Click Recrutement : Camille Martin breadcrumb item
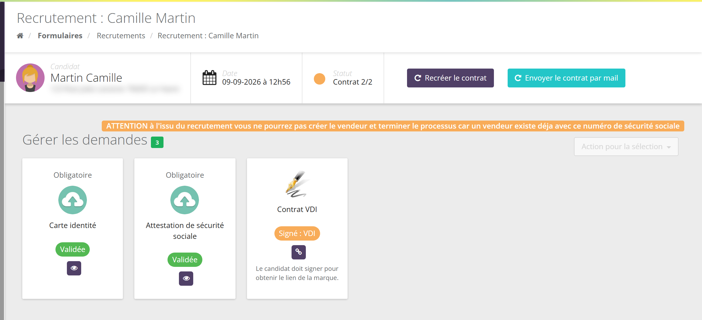 (x=208, y=36)
